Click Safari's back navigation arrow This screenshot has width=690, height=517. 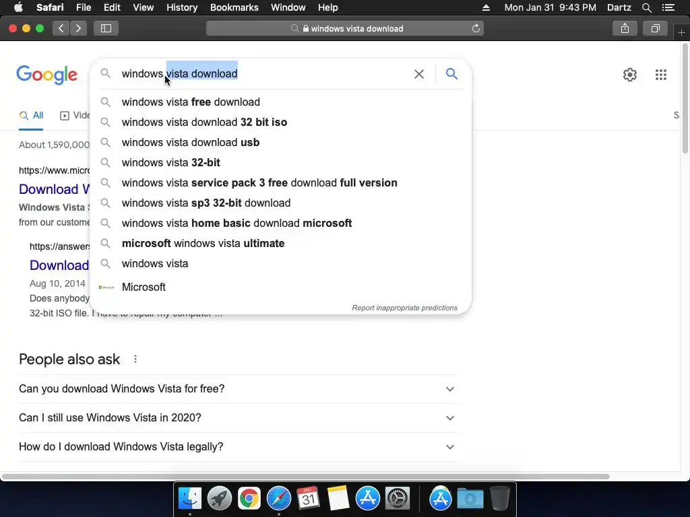[x=61, y=28]
